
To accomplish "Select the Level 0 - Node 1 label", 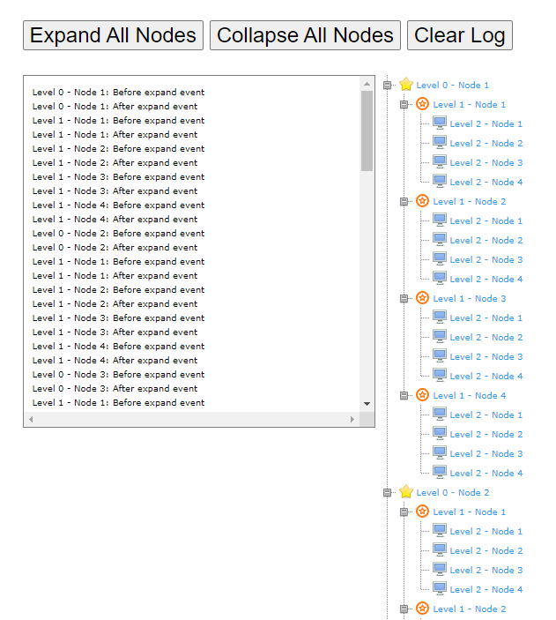I will [x=453, y=85].
